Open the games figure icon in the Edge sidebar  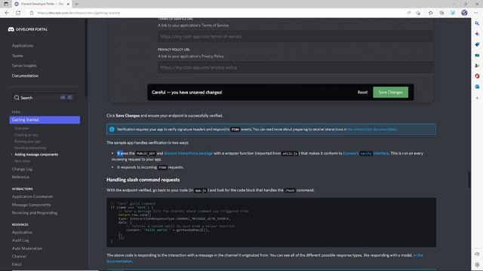477,65
